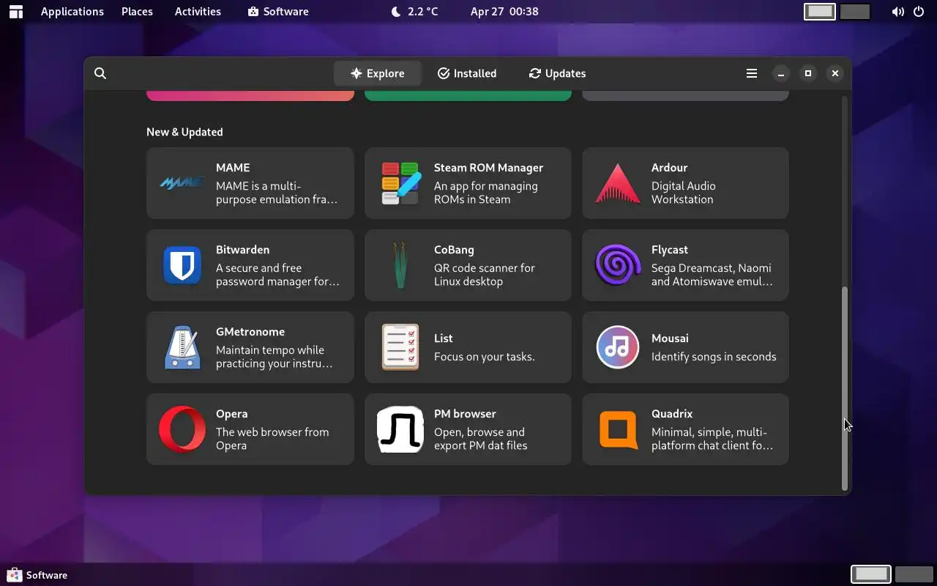Click the volume speaker icon
Image resolution: width=937 pixels, height=586 pixels.
(898, 12)
